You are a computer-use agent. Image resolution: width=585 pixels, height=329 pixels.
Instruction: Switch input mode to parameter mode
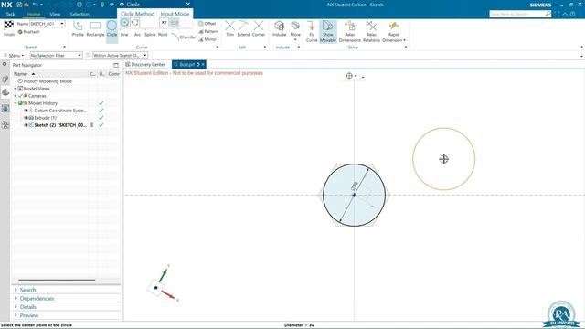(x=175, y=22)
